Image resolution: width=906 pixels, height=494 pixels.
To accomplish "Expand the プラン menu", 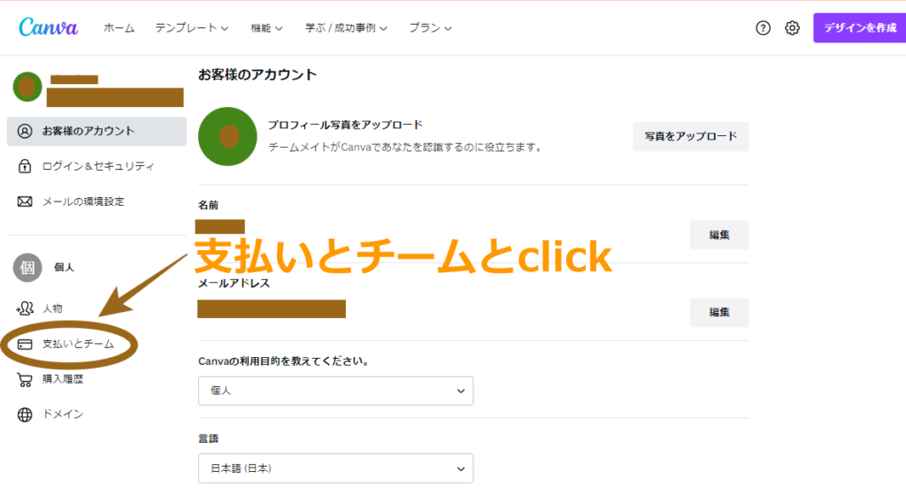I will coord(431,27).
